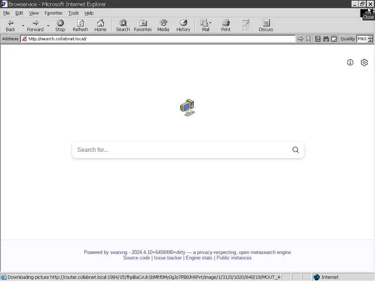This screenshot has width=375, height=281.
Task: Go to the Home page
Action: coord(100,25)
